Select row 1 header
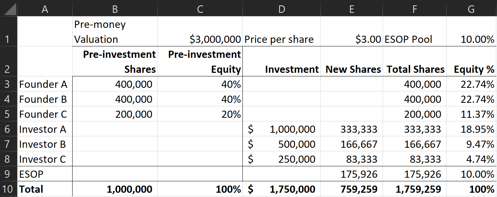 (x=9, y=31)
